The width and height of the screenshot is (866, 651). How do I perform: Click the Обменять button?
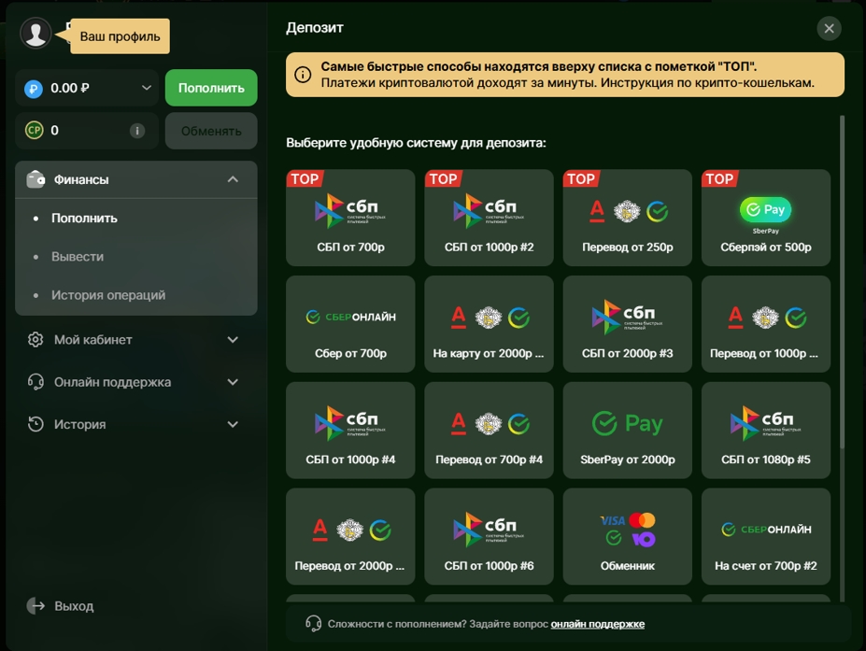(x=211, y=131)
